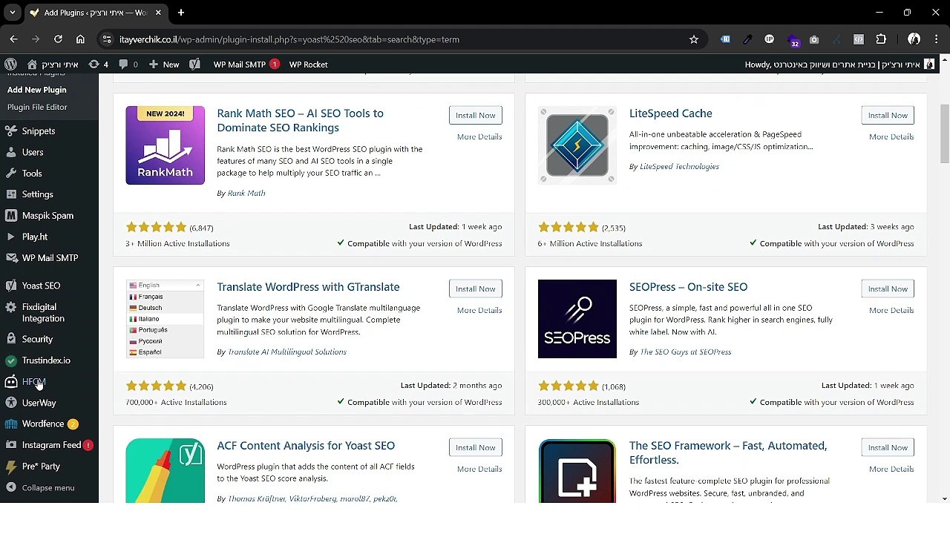This screenshot has width=950, height=534.
Task: Open LiteSpeed Technologies author link
Action: 679,166
